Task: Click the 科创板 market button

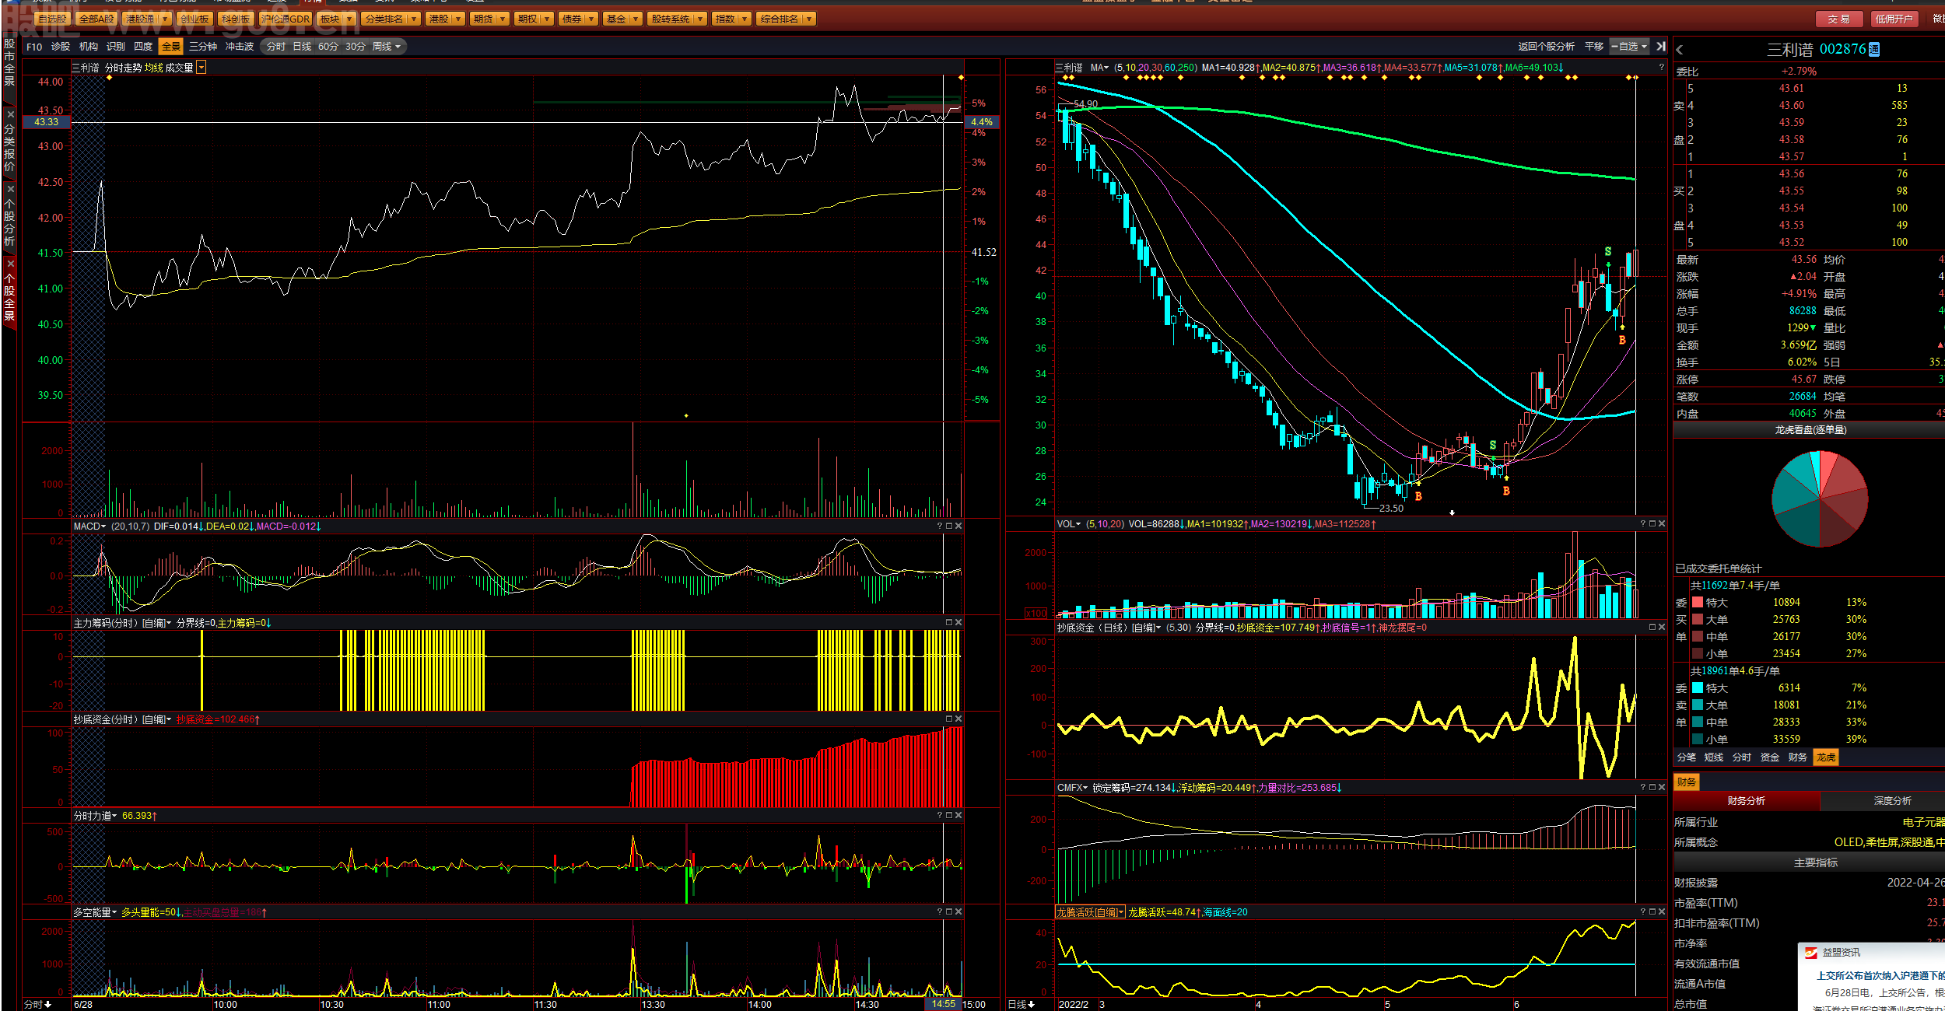Action: click(236, 19)
